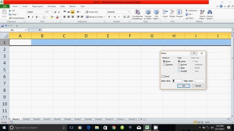Click the Cut scissors icon
Viewport: 234px width, 131px height.
(10, 11)
